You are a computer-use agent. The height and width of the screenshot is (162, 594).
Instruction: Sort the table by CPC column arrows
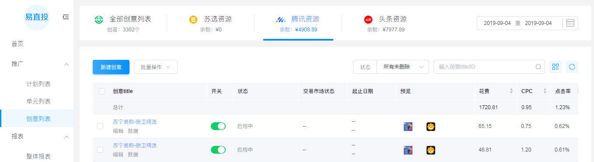[545, 91]
